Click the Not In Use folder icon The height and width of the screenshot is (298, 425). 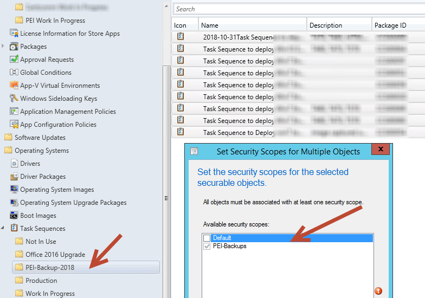(19, 241)
